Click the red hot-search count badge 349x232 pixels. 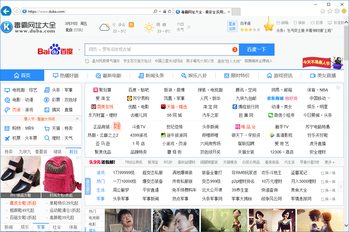click(x=235, y=50)
